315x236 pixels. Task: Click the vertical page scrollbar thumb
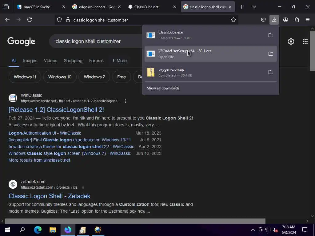coord(312,51)
